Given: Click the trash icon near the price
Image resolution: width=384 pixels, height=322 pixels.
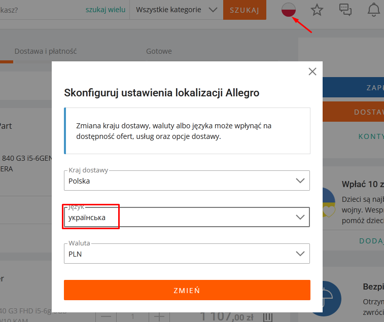Looking at the screenshot, I should tap(268, 317).
